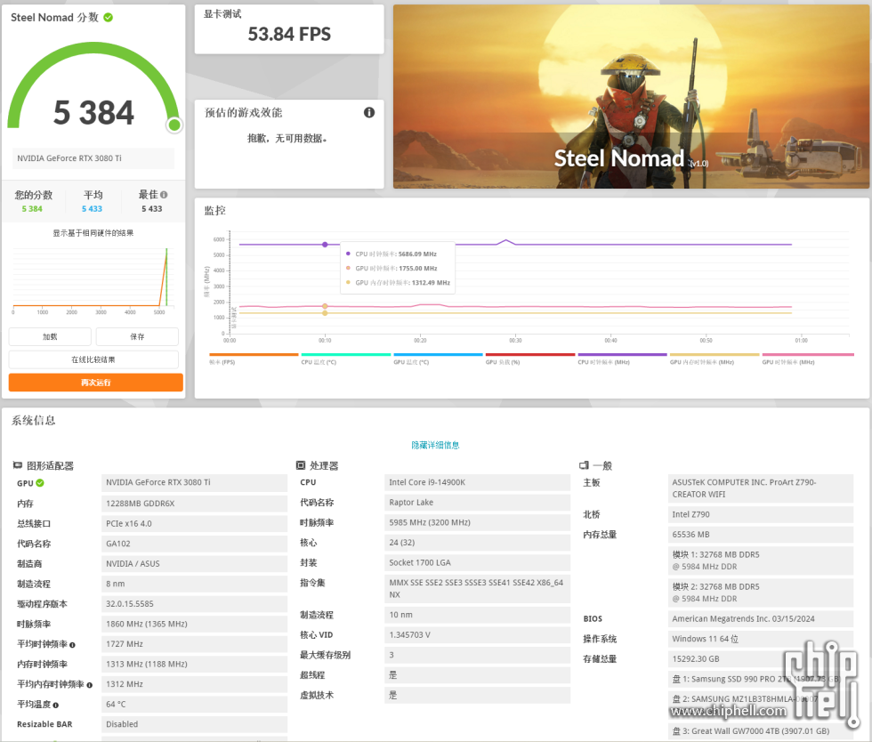Click the GPU row value NVIDIA GeForce RTX 3080 Ti
This screenshot has width=872, height=742.
(x=194, y=482)
